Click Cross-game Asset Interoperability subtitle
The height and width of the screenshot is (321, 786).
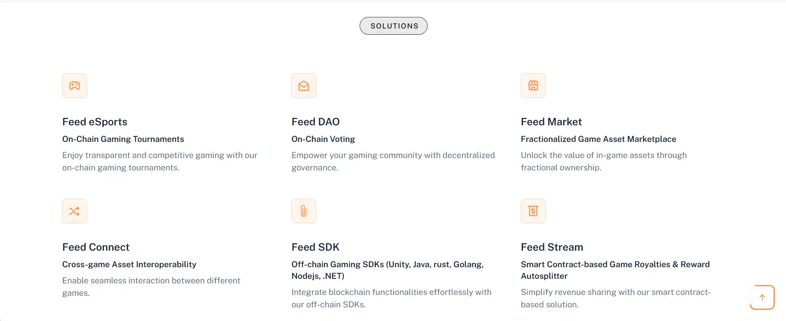click(x=129, y=264)
